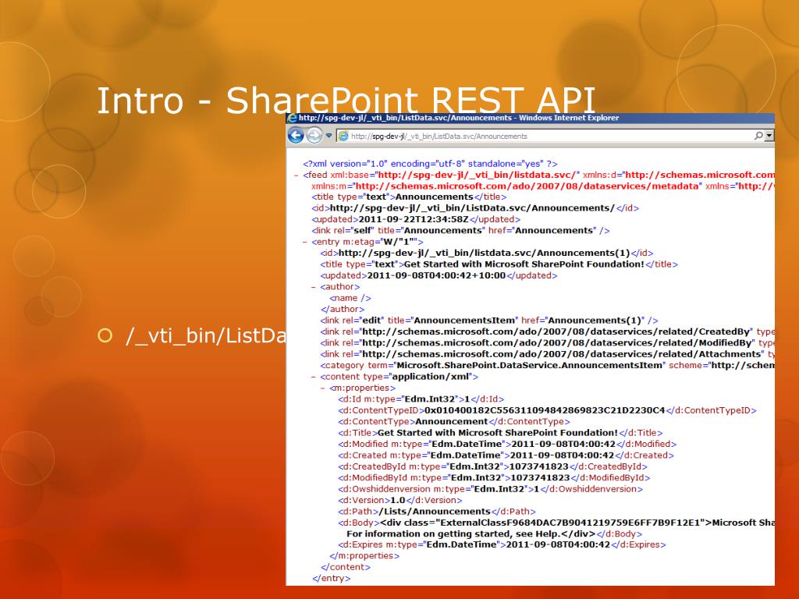Click the d:Path value /Lists/Announcements
Image resolution: width=799 pixels, height=599 pixels.
click(x=435, y=512)
